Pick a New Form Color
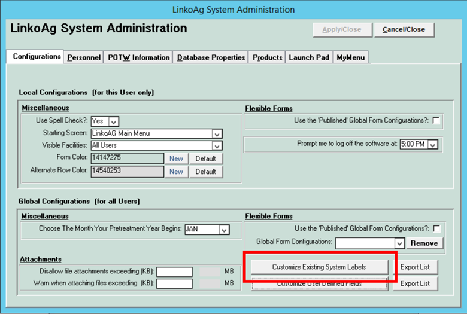This screenshot has width=467, height=314. pos(176,158)
